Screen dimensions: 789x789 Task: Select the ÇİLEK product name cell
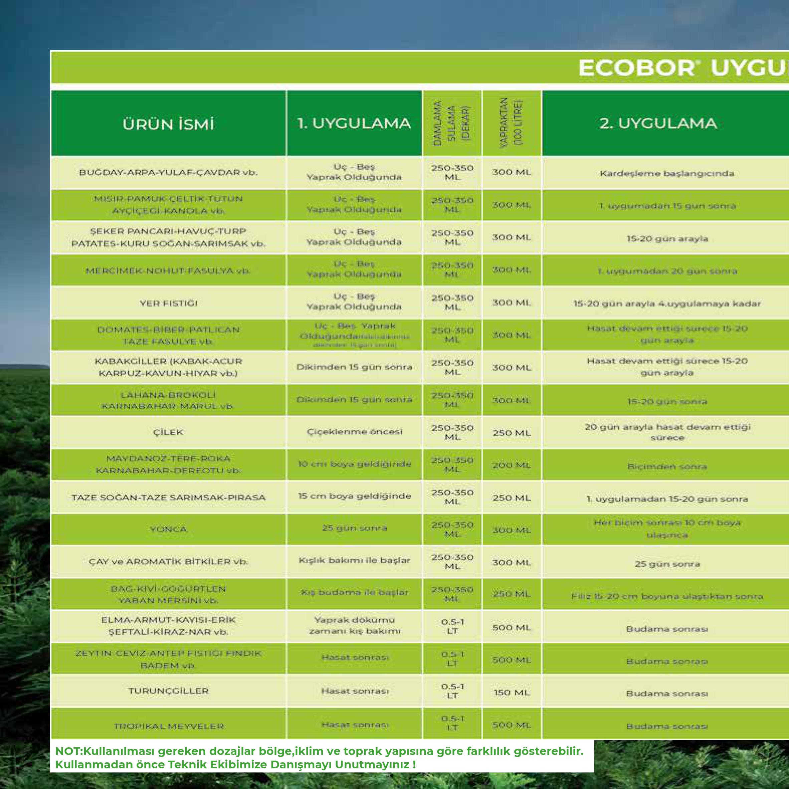168,432
